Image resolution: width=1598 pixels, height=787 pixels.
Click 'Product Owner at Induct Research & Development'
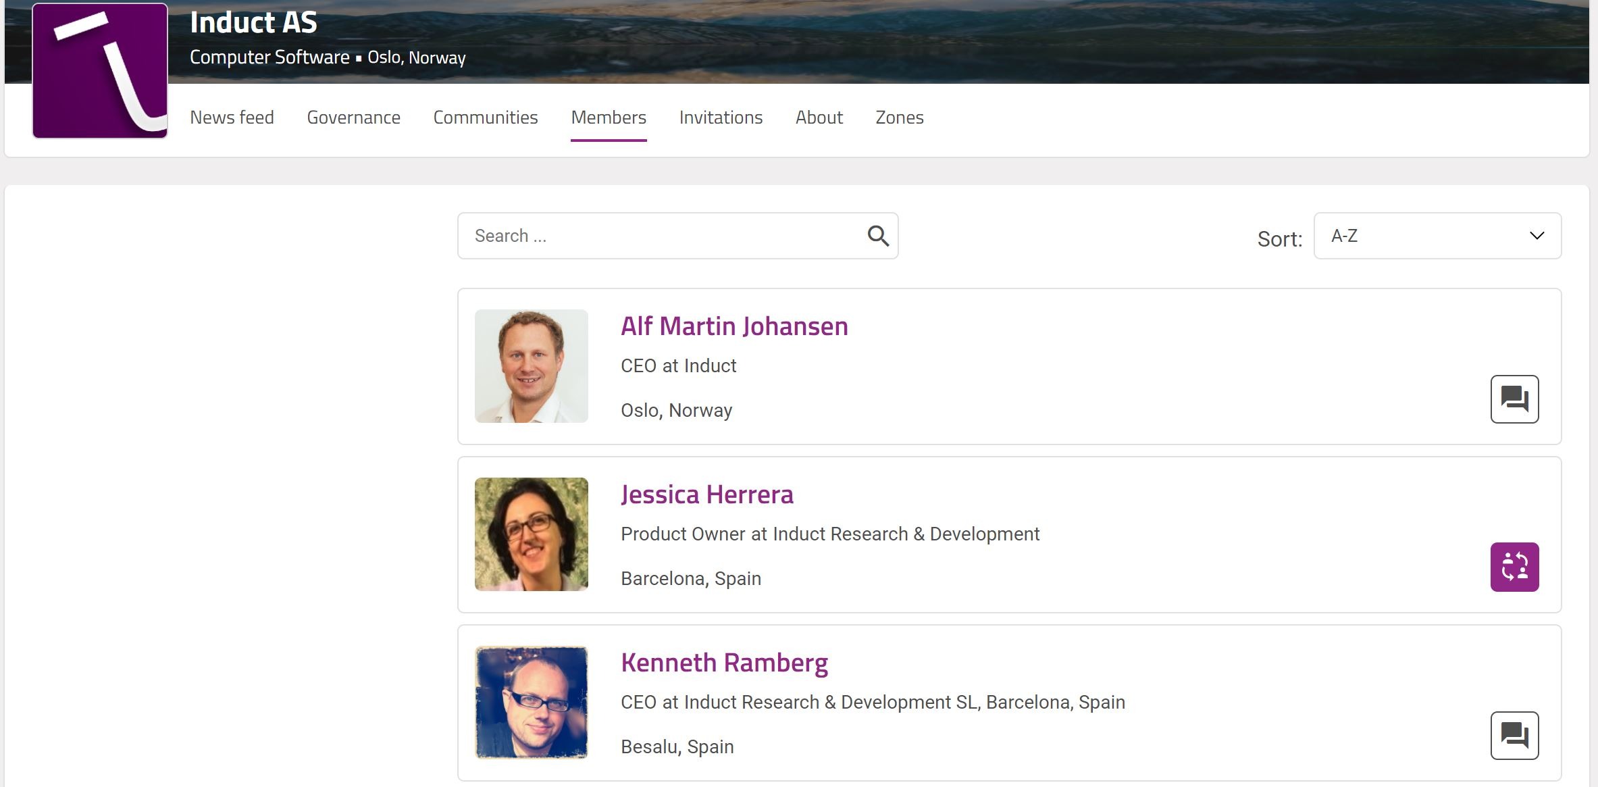point(830,534)
